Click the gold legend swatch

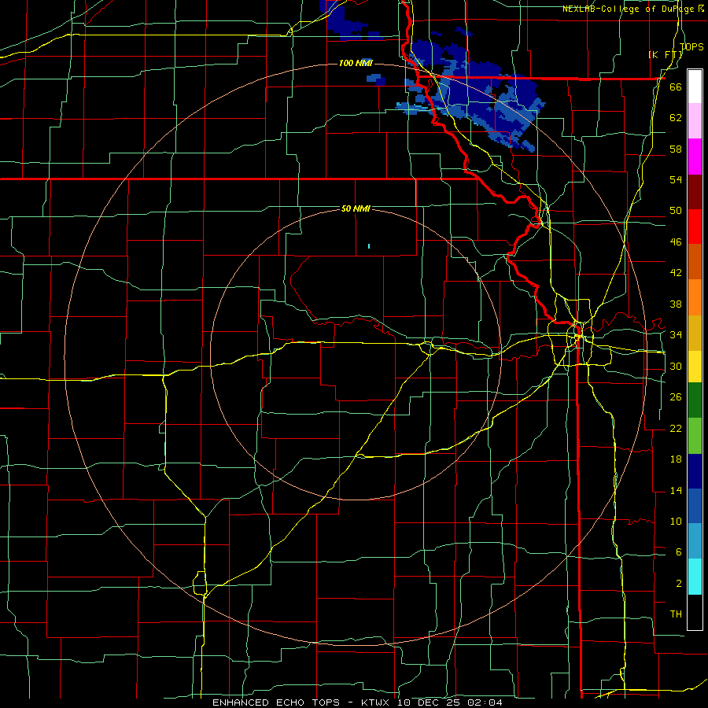tap(695, 333)
